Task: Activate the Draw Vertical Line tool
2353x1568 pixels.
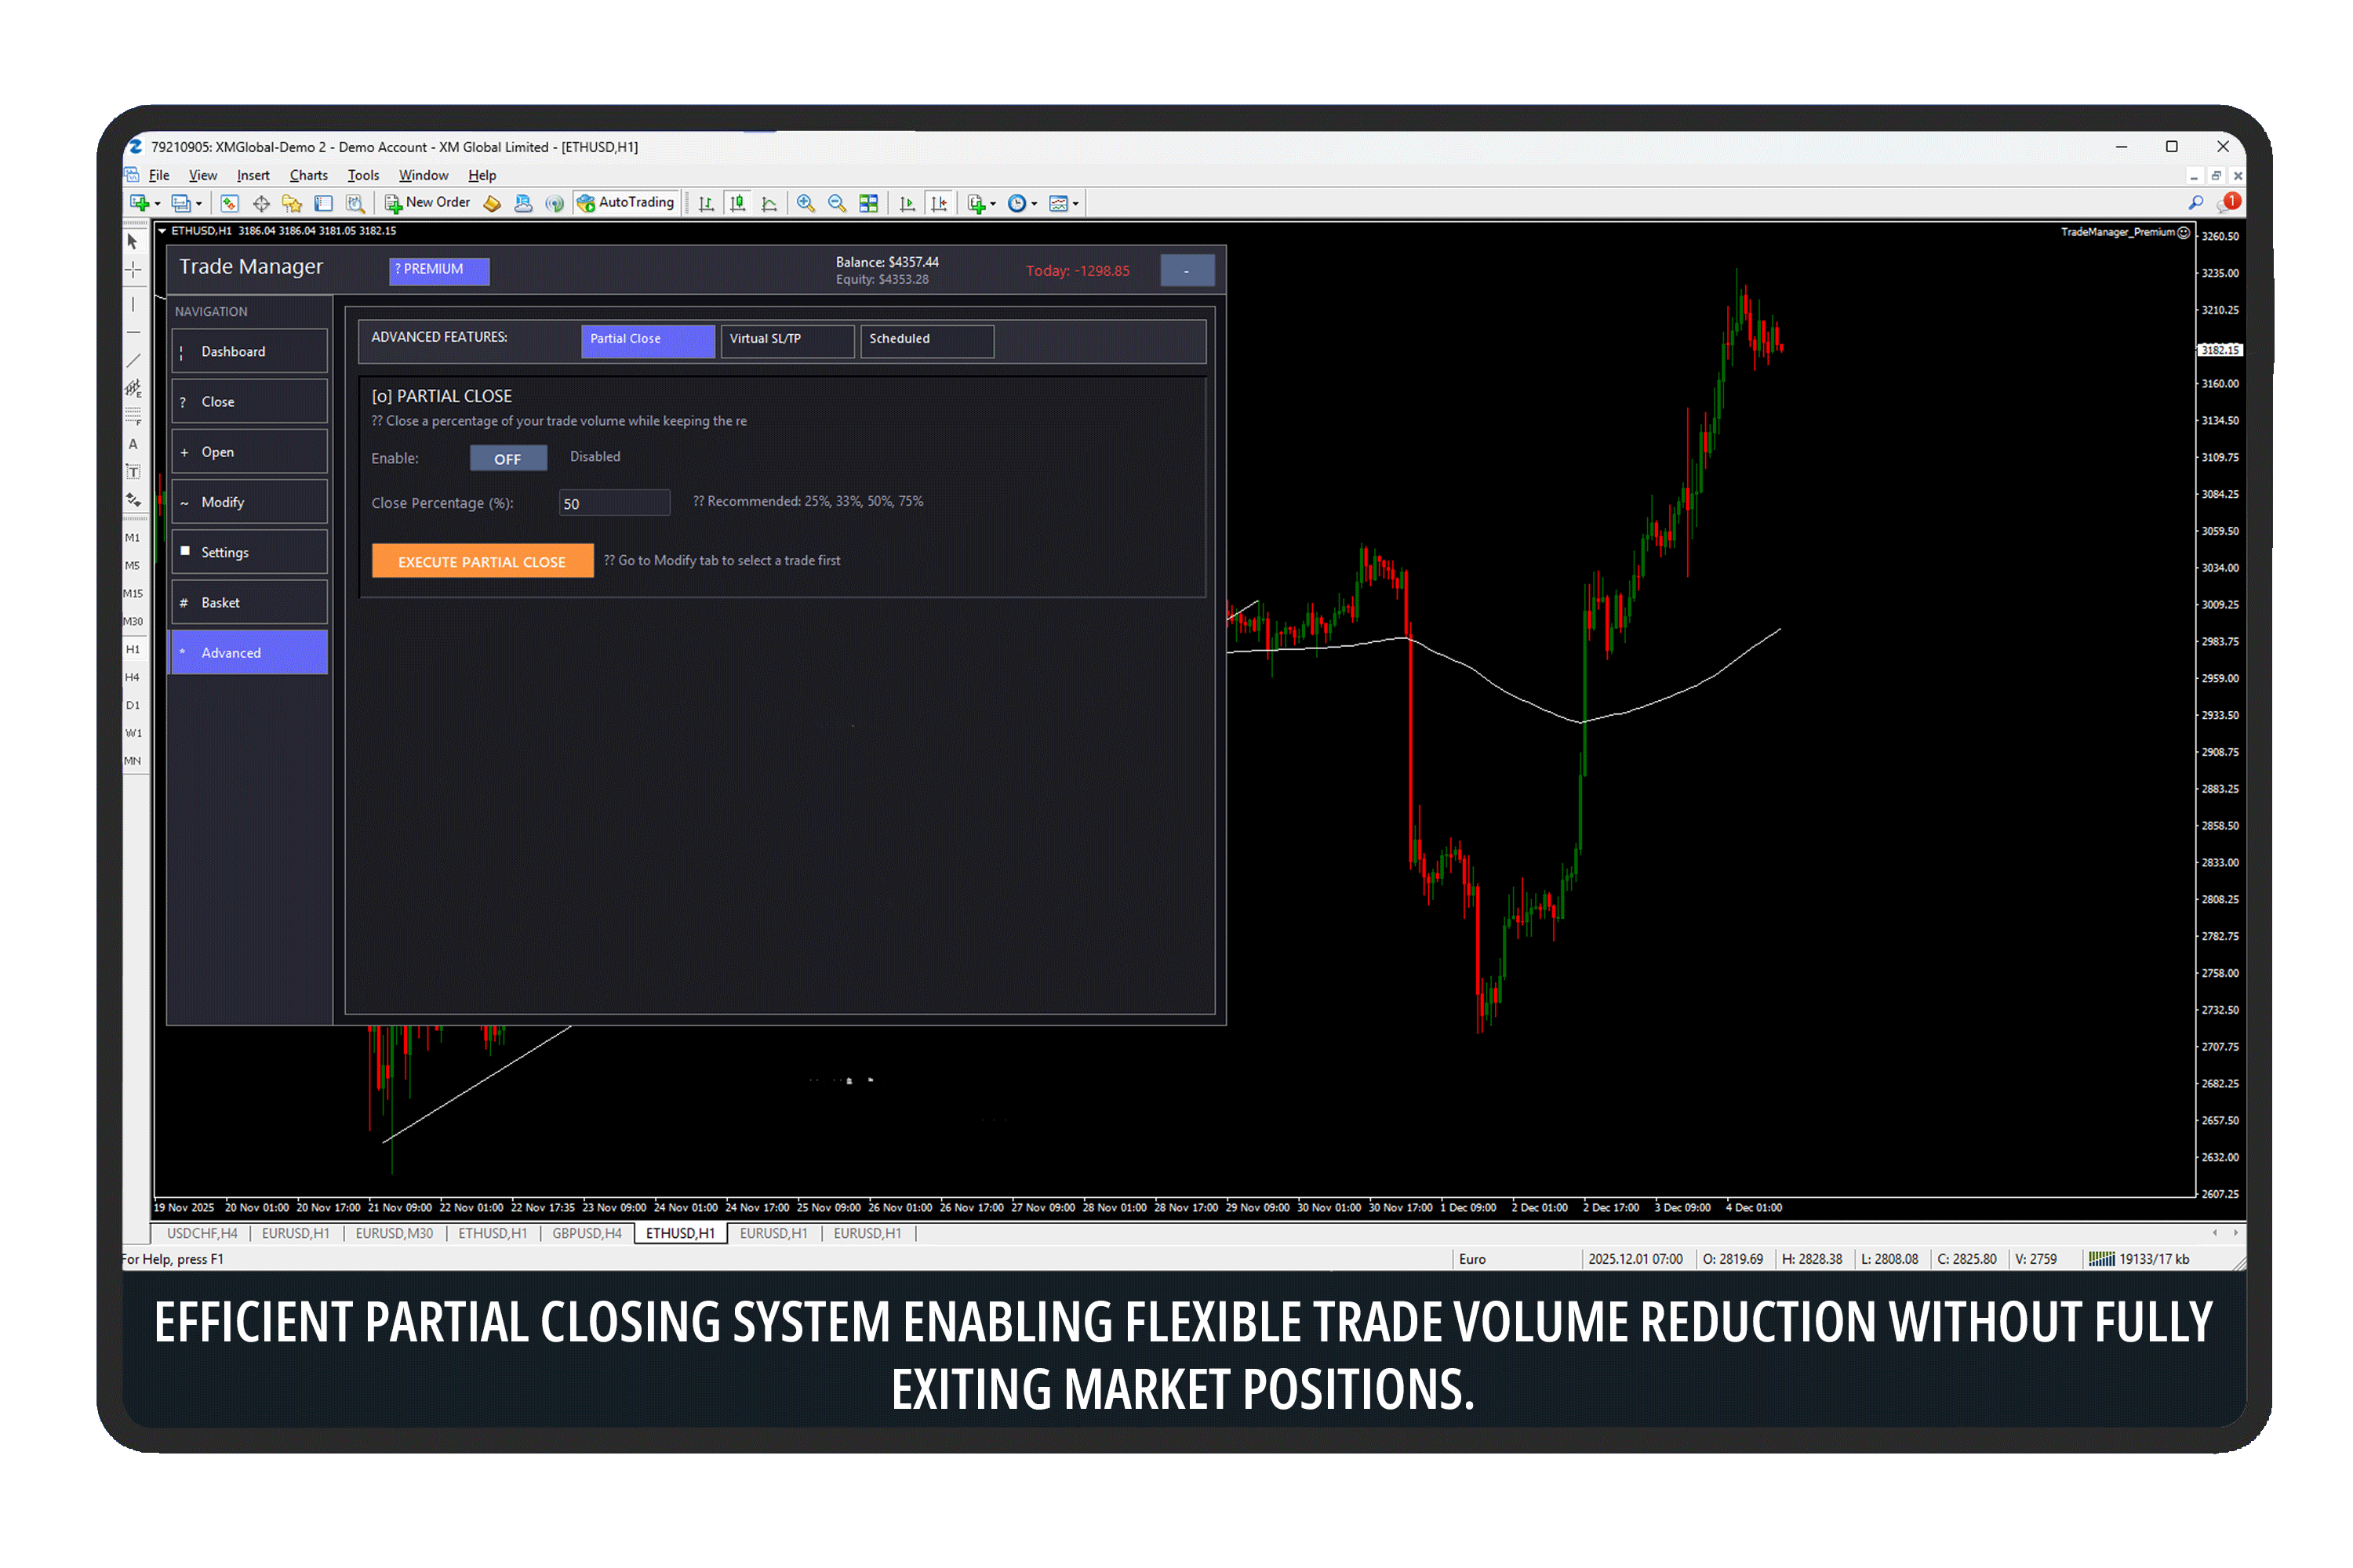Action: 133,305
